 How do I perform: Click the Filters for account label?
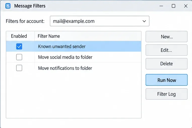25,21
